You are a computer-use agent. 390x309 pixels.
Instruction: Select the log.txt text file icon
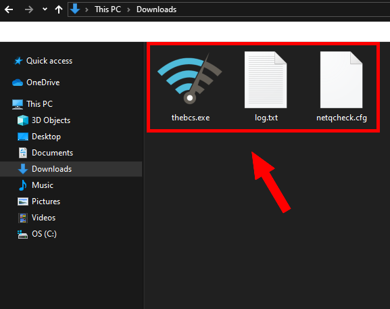coord(266,80)
